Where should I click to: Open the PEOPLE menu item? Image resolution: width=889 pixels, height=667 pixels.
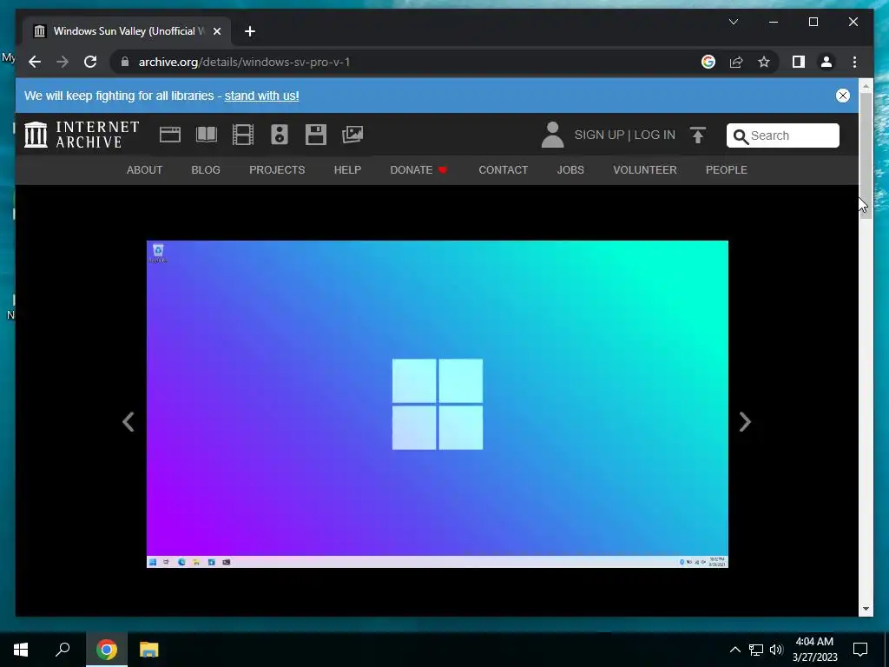727,169
